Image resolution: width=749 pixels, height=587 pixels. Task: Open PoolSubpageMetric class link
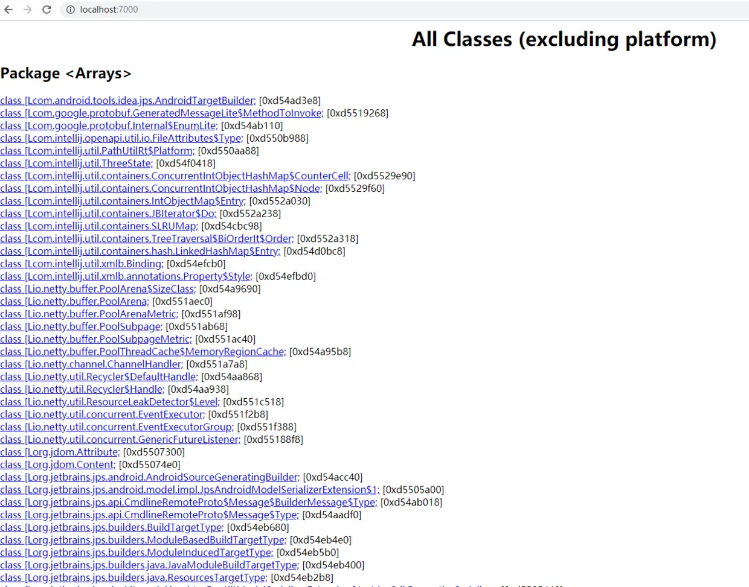[x=96, y=339]
